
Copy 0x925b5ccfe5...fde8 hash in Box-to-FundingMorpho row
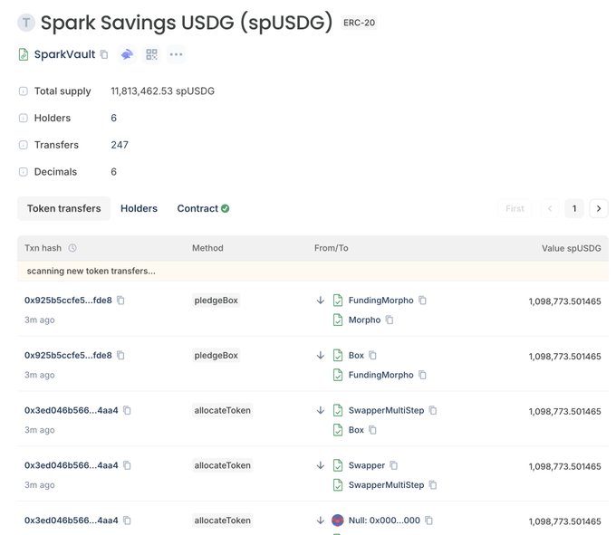[121, 355]
